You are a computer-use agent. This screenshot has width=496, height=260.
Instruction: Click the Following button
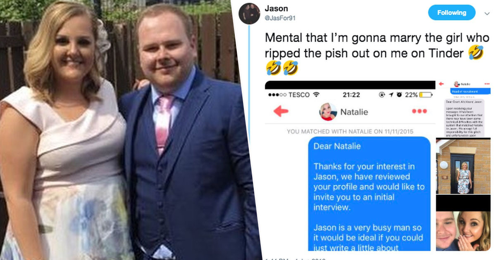451,13
